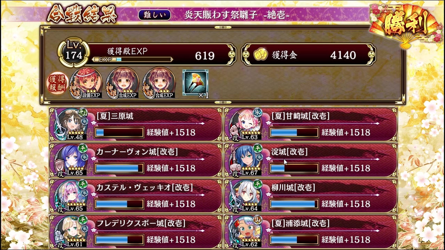The image size is (445, 250).
Task: Click the gold coin 獲得金 icon
Action: [260, 55]
